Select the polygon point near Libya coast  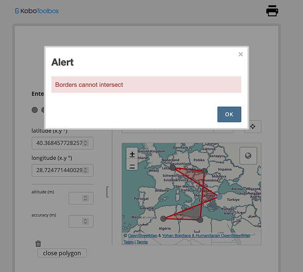[x=200, y=220]
